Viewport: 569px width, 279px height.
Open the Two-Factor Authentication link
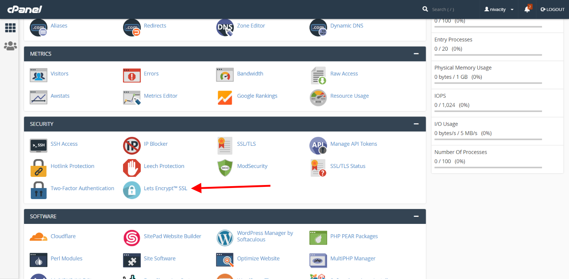point(82,188)
